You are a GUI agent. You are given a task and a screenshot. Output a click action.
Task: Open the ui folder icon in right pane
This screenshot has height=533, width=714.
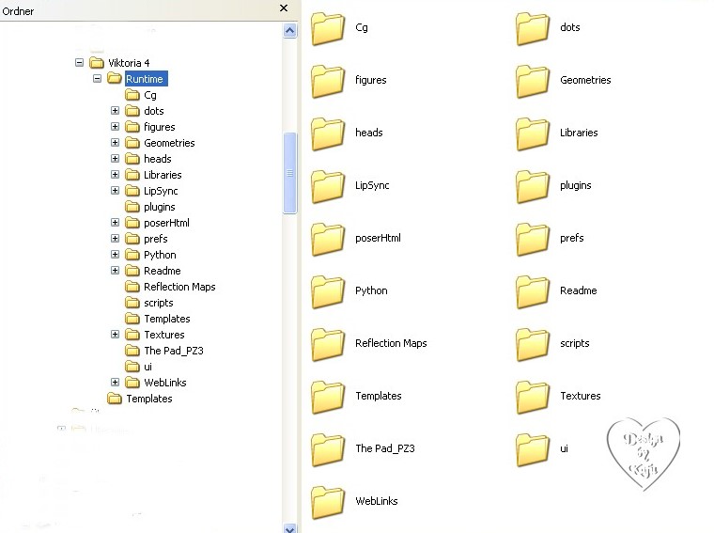tap(533, 449)
